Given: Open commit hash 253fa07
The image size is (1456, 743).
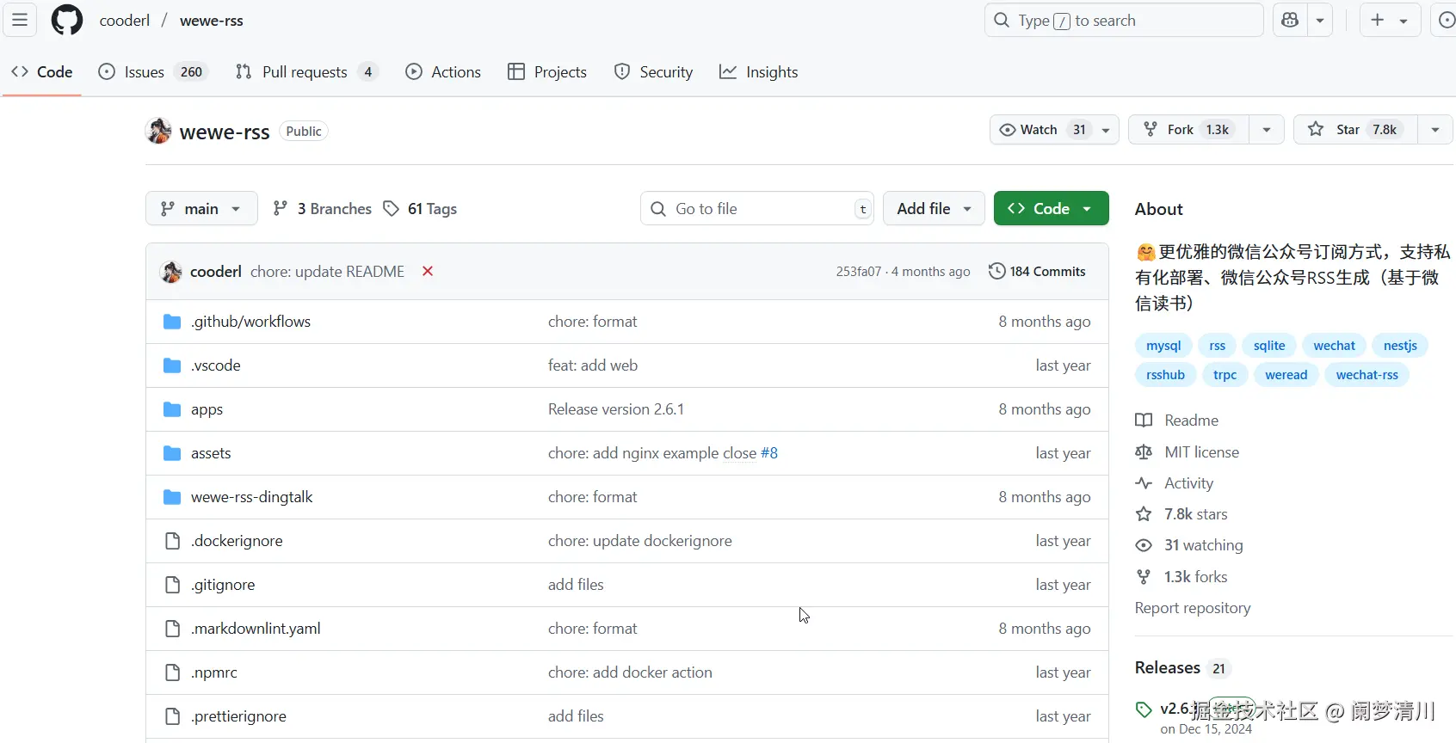Looking at the screenshot, I should pyautogui.click(x=859, y=272).
